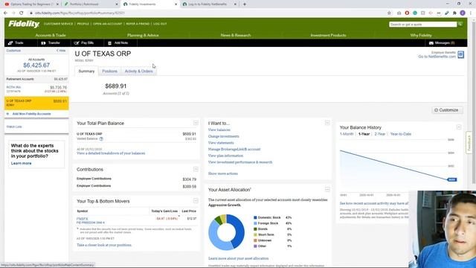This screenshot has width=476, height=268.
Task: Click the Log Out link
Action: tap(160, 24)
